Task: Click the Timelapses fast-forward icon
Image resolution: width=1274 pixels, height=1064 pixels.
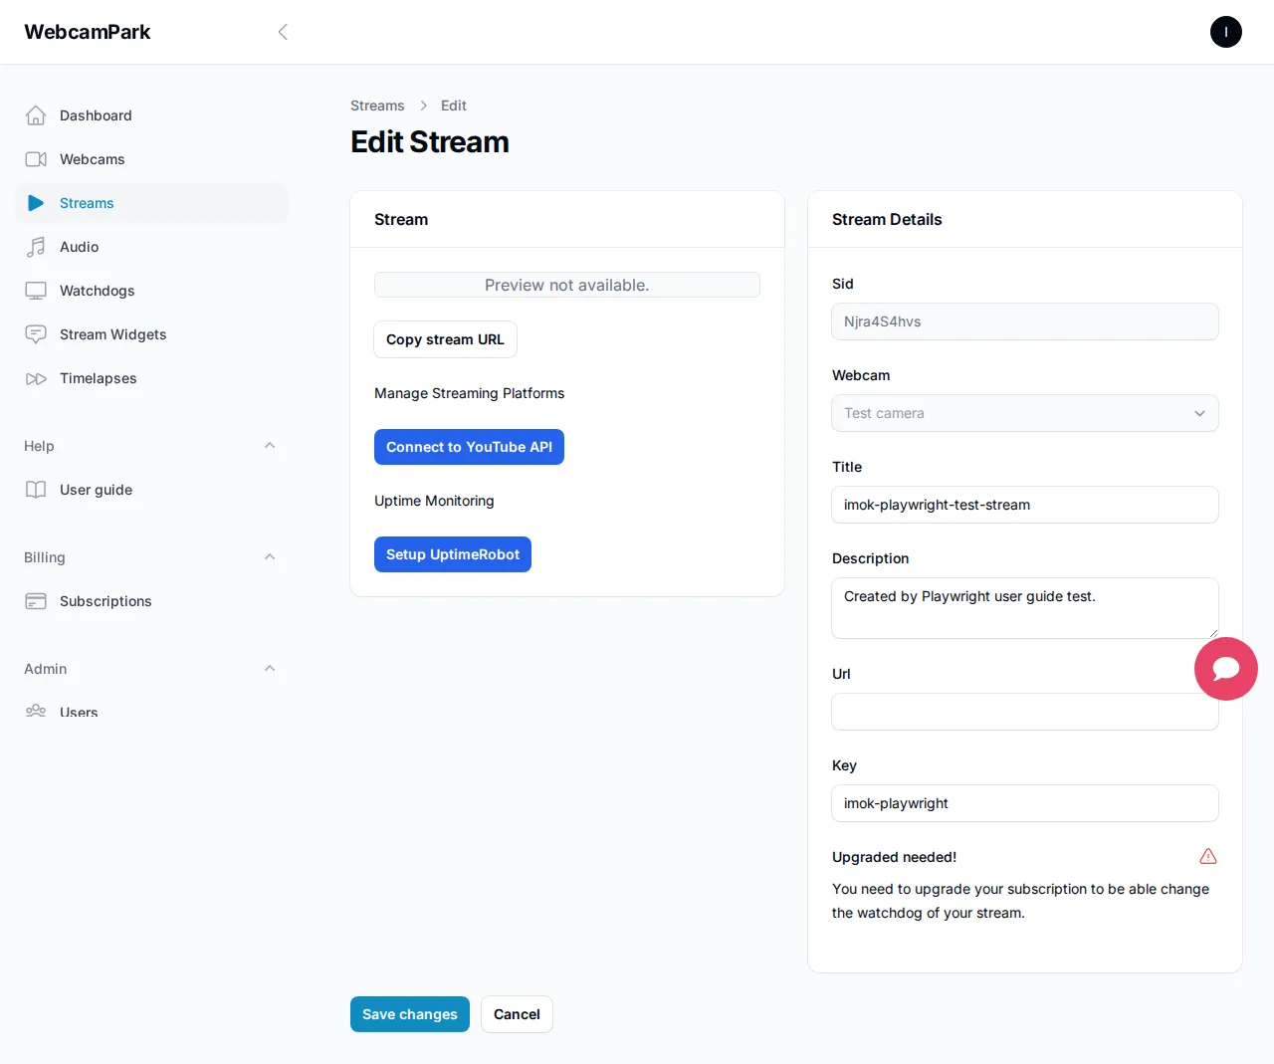Action: tap(36, 378)
